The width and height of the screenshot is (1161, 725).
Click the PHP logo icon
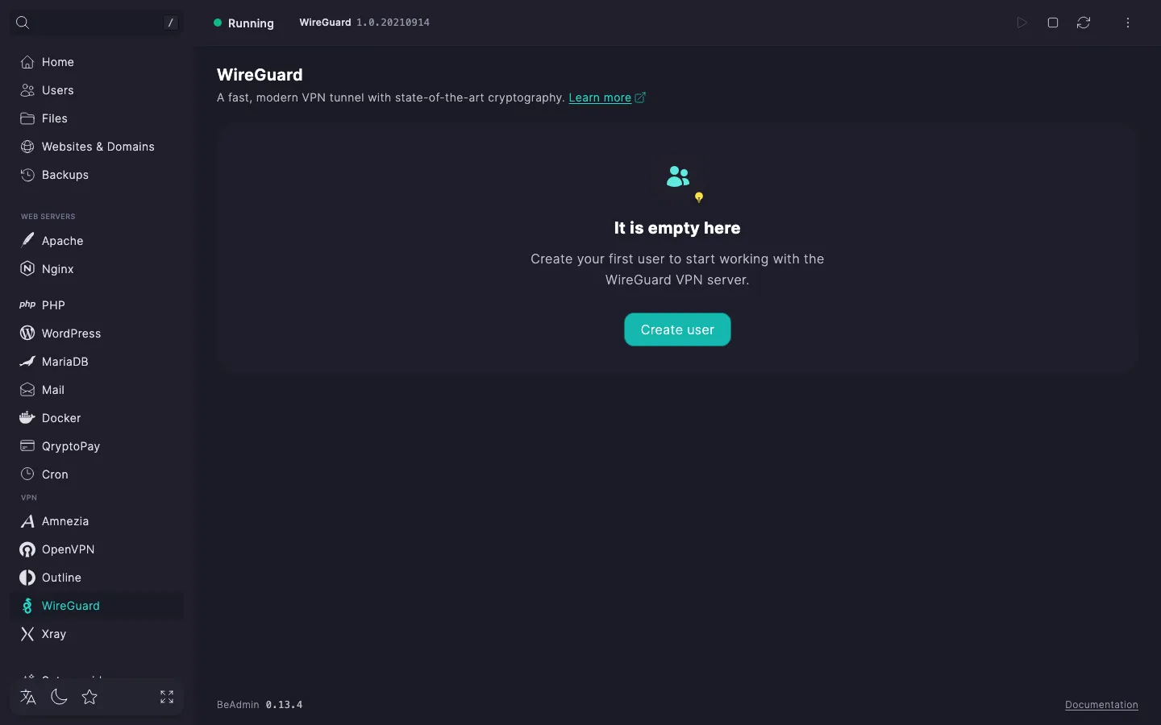27,304
